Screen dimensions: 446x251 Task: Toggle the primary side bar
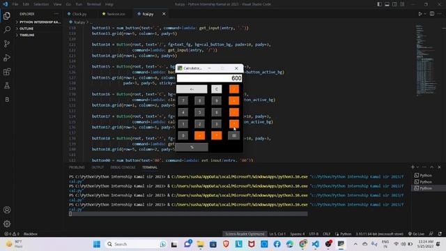(379, 4)
